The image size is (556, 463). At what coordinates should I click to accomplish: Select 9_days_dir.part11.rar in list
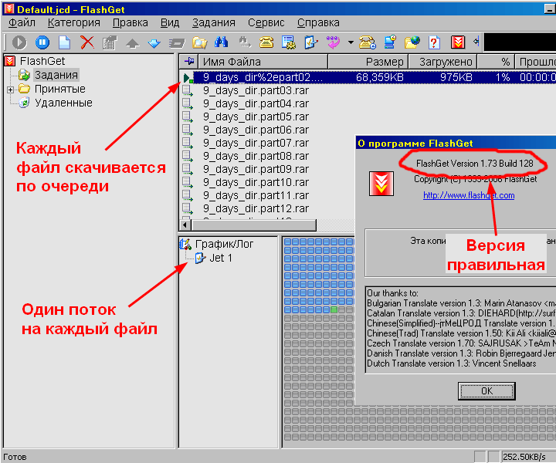(x=256, y=195)
